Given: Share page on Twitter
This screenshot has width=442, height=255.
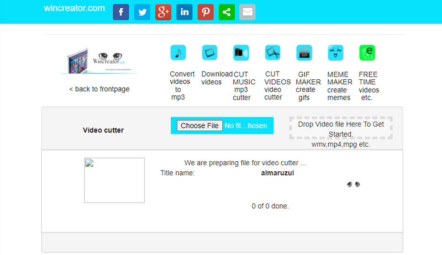Looking at the screenshot, I should [142, 12].
